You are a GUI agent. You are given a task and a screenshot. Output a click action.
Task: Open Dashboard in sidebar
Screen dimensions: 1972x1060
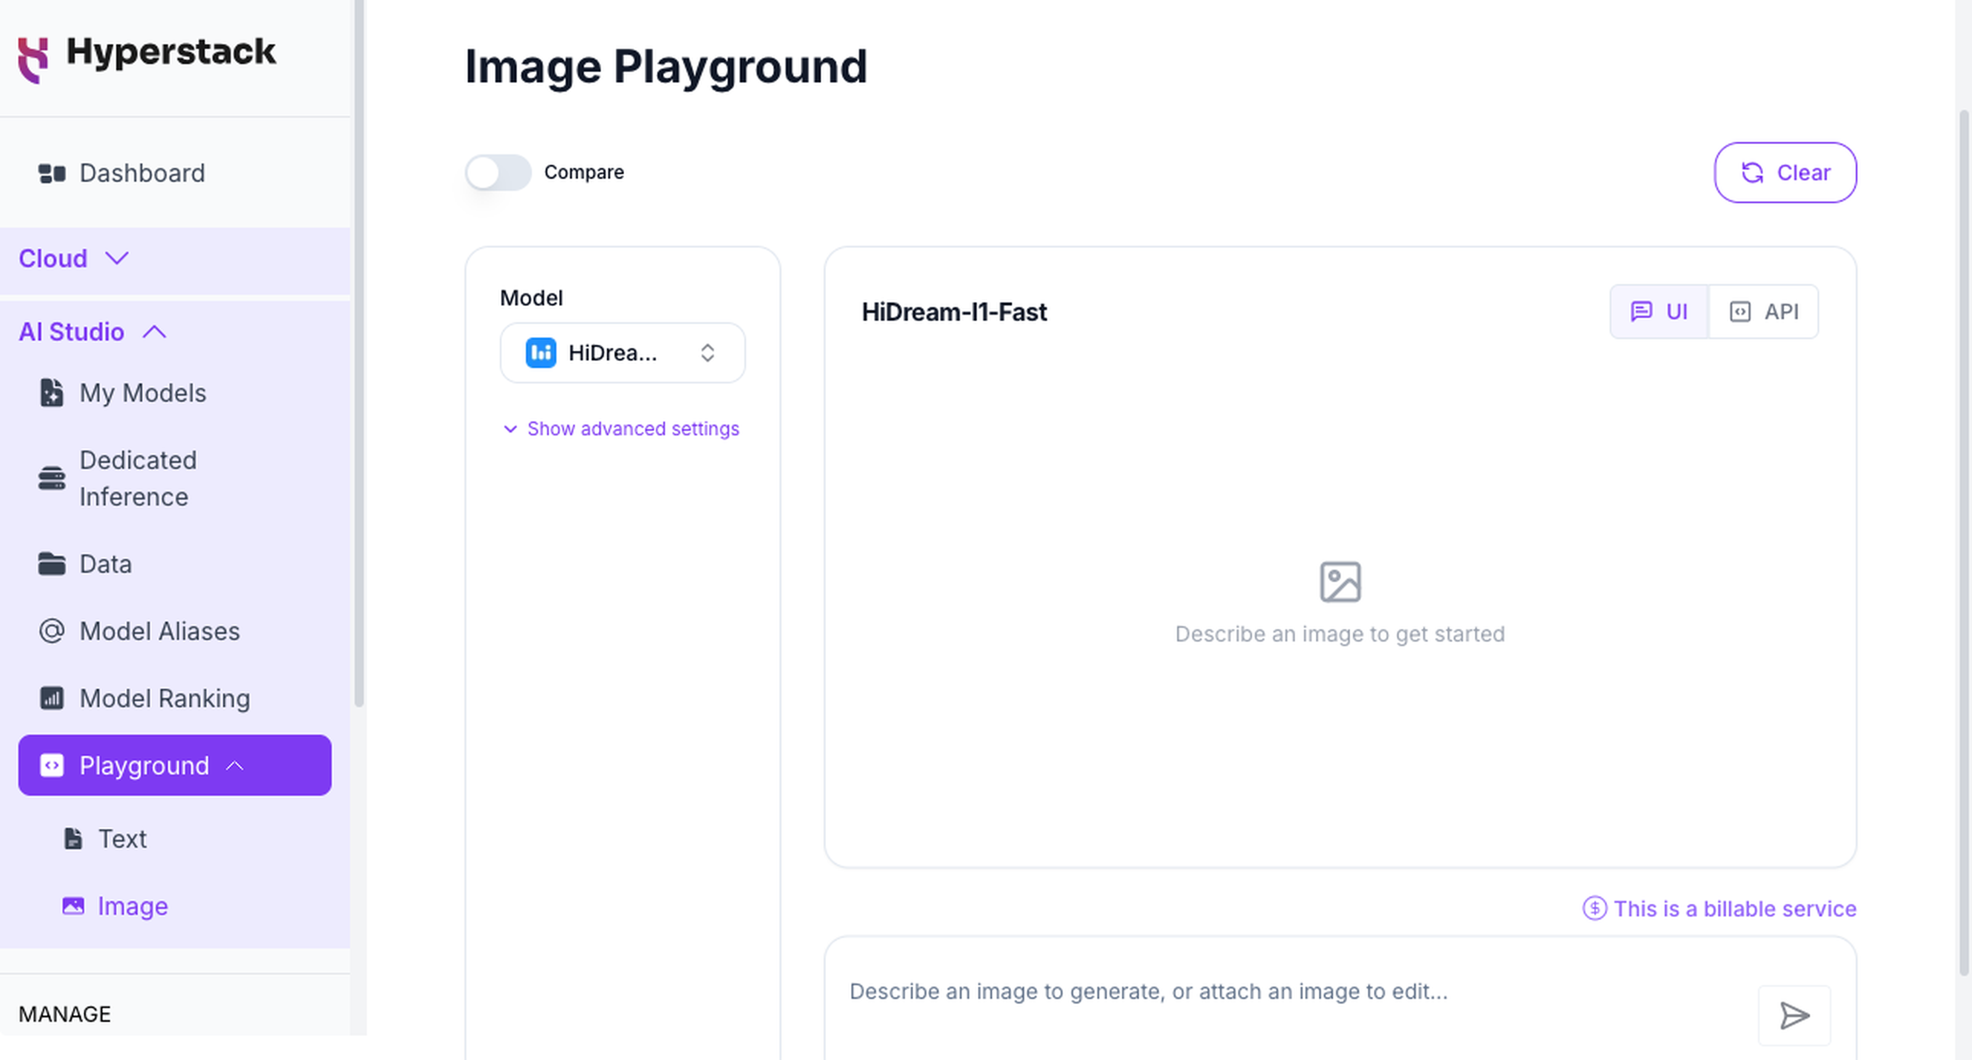[175, 174]
